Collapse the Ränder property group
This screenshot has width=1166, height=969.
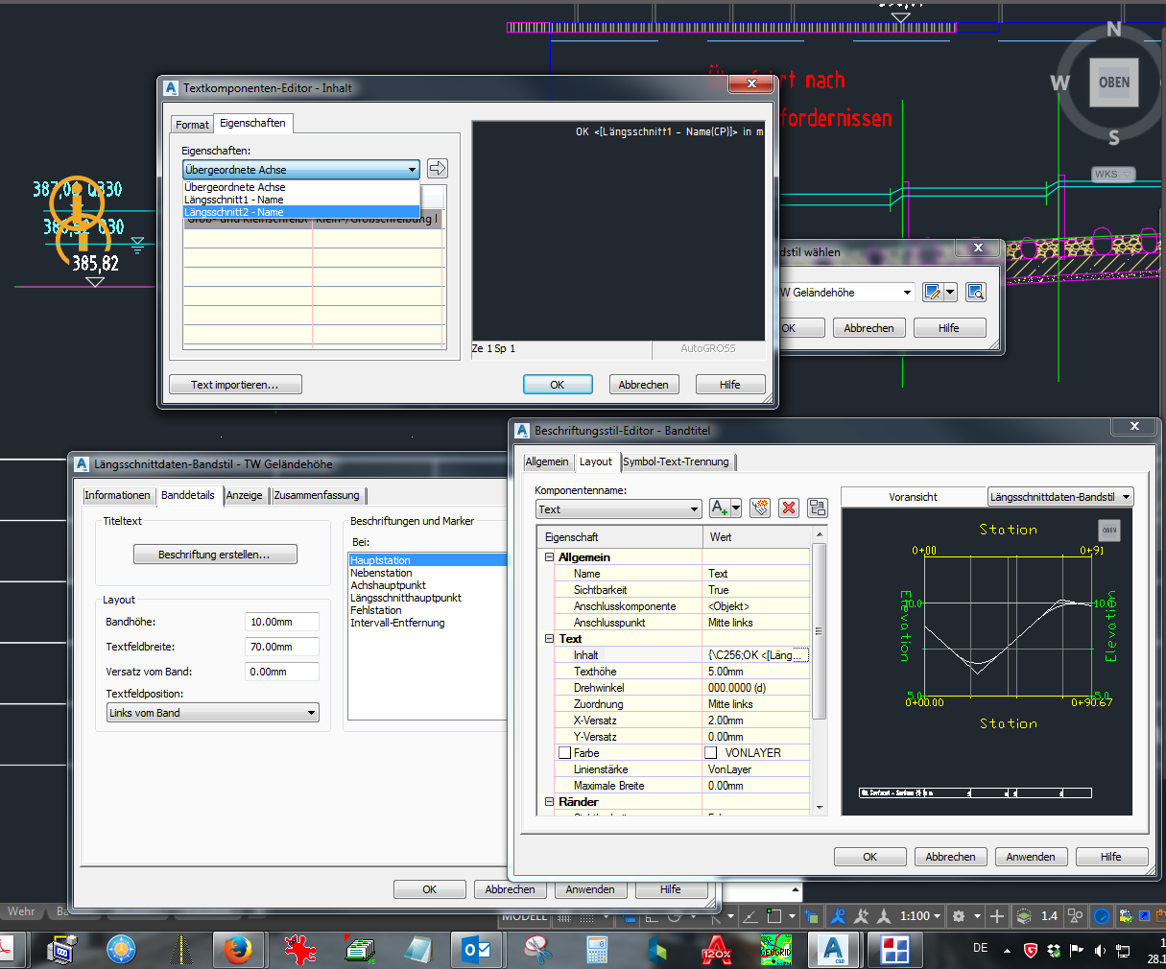(x=550, y=802)
